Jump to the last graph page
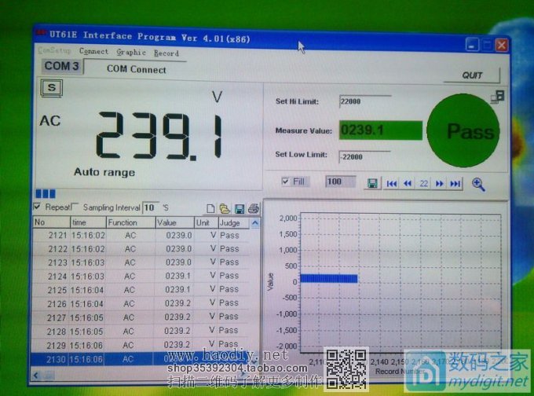Viewport: 534px width, 396px height. point(455,183)
